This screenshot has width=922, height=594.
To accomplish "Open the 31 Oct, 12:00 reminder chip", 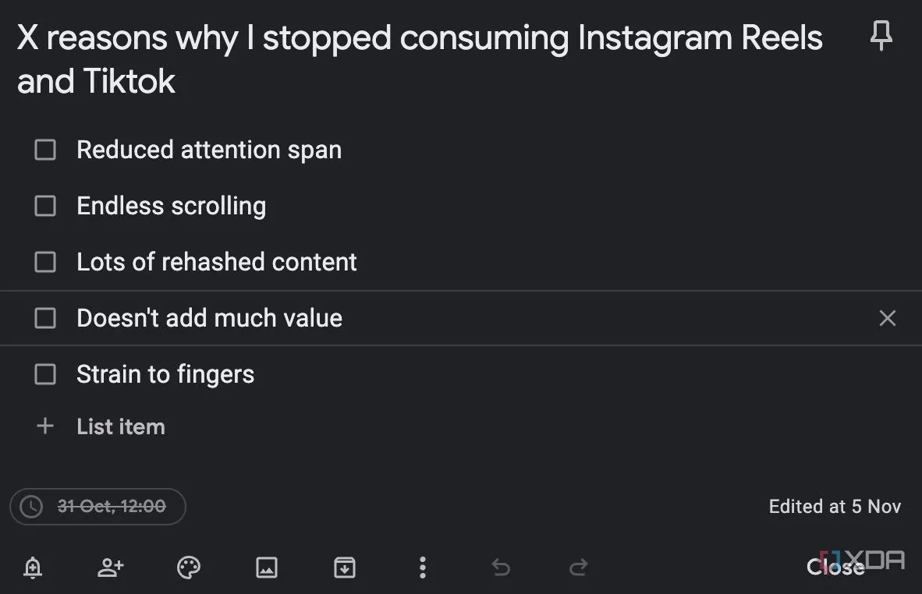I will (x=98, y=506).
